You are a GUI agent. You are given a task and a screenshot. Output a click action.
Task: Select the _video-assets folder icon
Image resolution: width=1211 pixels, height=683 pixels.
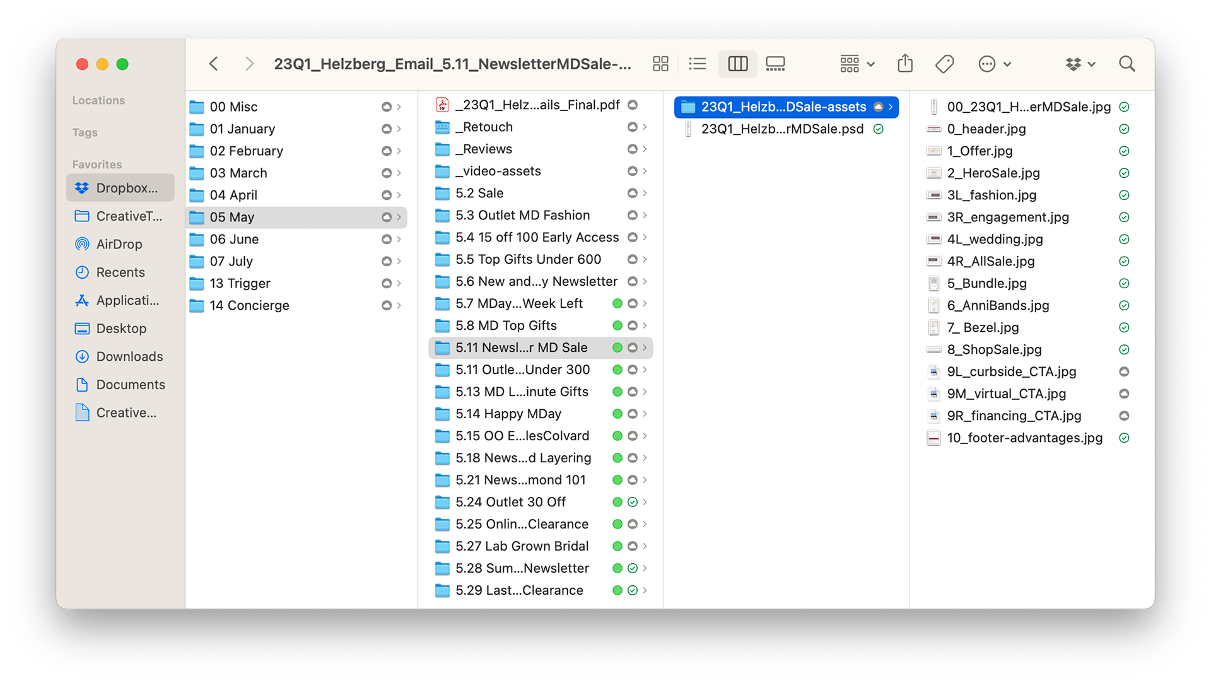pyautogui.click(x=443, y=171)
